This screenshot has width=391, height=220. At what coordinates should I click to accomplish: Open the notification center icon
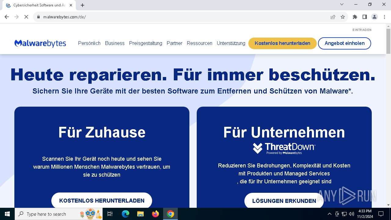[x=381, y=214]
